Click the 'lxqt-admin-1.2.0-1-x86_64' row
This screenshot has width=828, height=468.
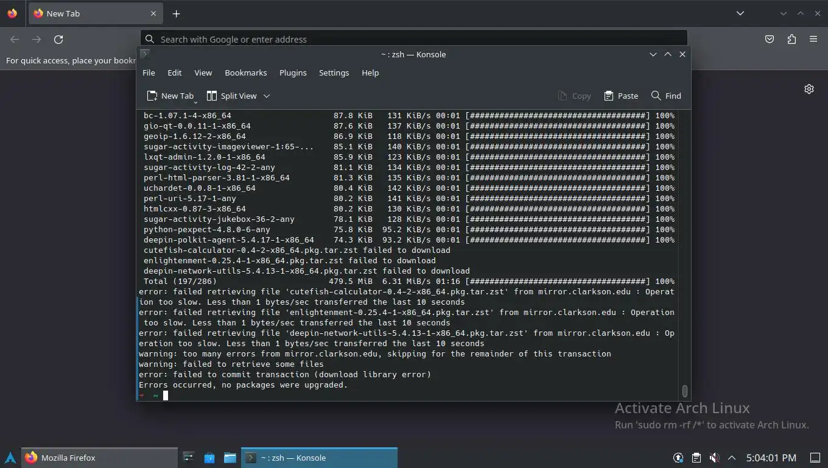point(409,157)
